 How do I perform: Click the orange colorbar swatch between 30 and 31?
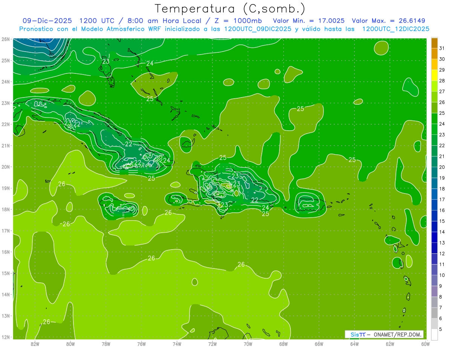[x=434, y=54]
